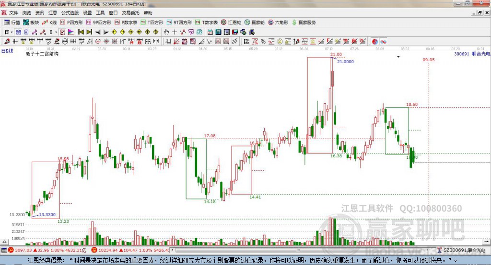Switch to the K线 chart

point(49,22)
